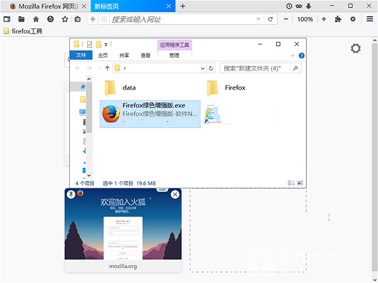This screenshot has height=283, width=378.
Task: Click the Explorer properties checkmark icon
Action: pos(89,44)
